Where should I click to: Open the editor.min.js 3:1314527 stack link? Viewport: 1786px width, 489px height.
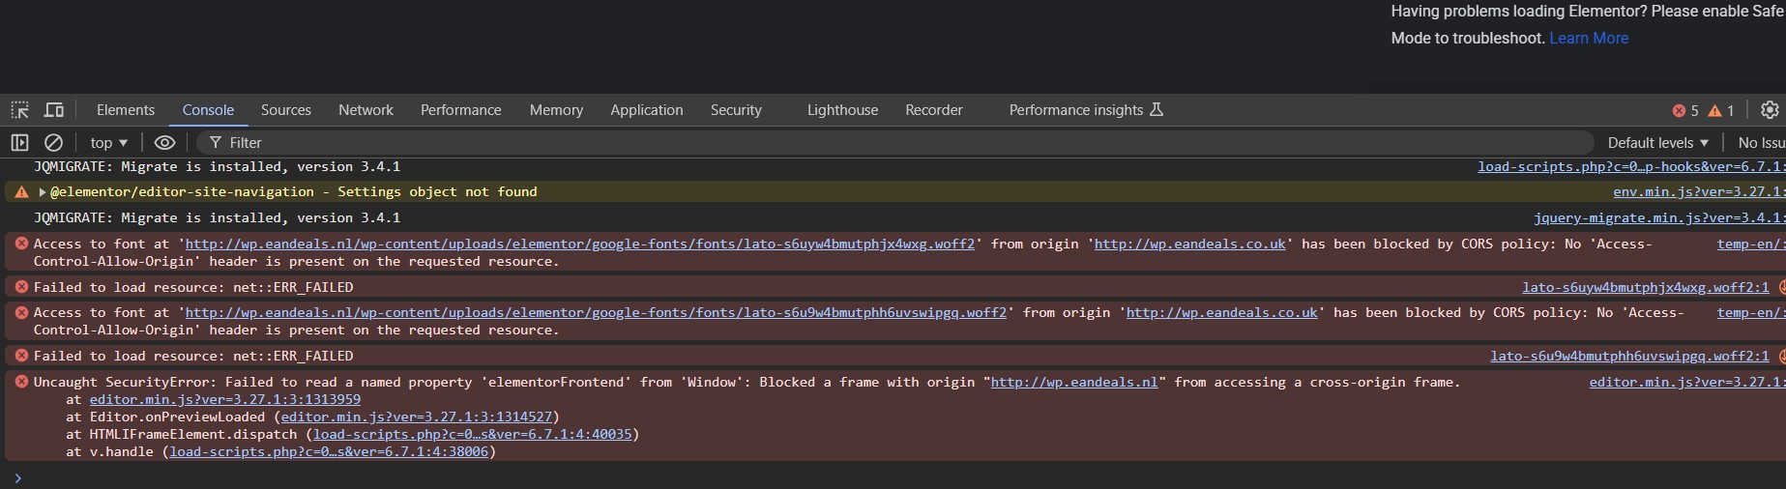point(417,417)
